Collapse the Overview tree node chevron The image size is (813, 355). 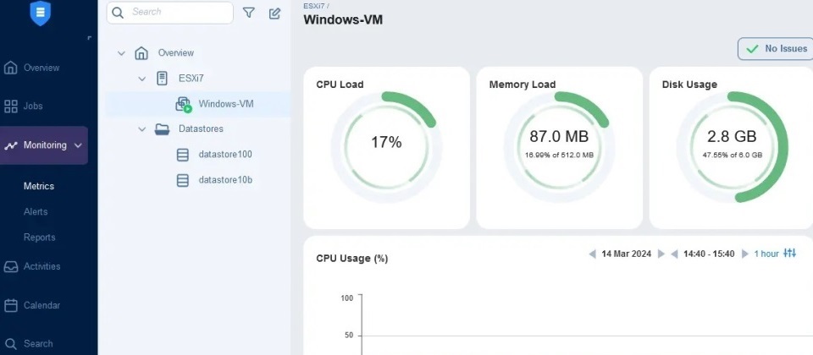click(121, 52)
